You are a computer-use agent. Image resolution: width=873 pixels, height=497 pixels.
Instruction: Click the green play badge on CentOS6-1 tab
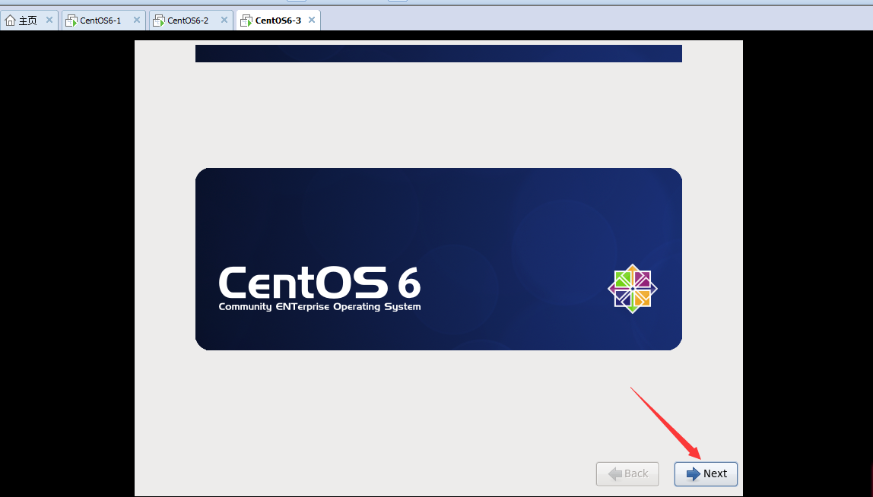click(73, 23)
